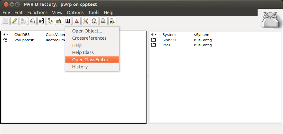Click the folder icon beside Sim999
The height and width of the screenshot is (134, 283).
pos(153,40)
